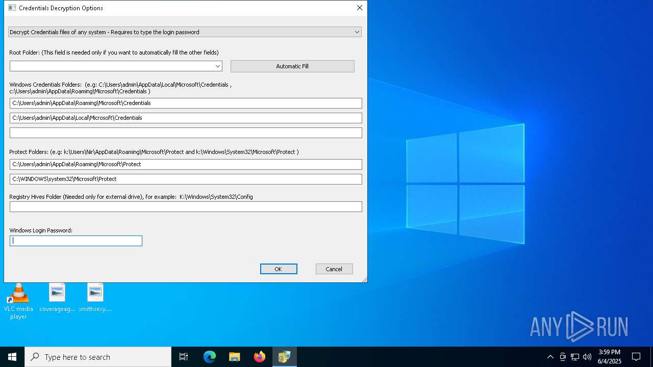Open the Windows Start menu

pos(12,357)
